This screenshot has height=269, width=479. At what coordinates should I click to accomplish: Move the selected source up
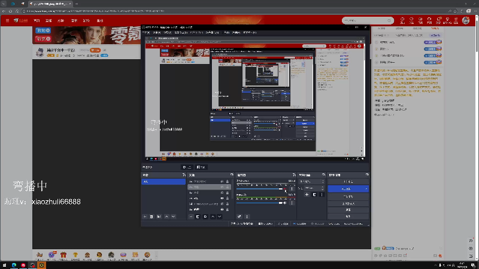click(x=213, y=216)
